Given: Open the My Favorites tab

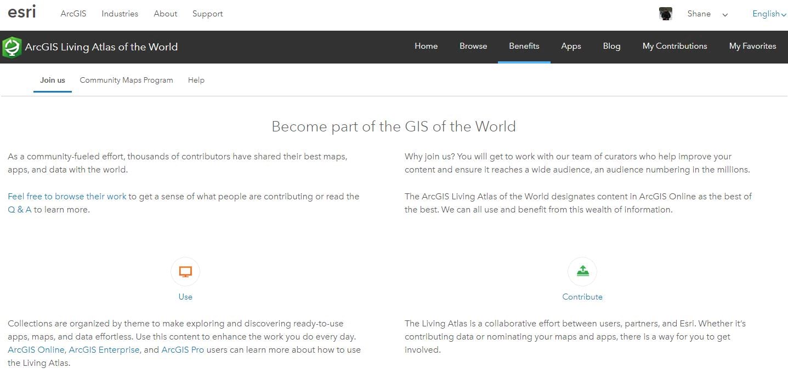Looking at the screenshot, I should pos(752,46).
